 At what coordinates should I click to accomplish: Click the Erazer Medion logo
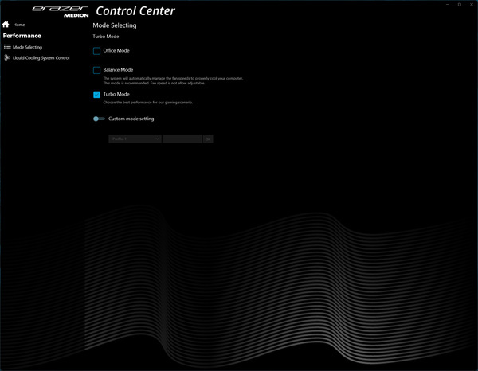(x=61, y=11)
